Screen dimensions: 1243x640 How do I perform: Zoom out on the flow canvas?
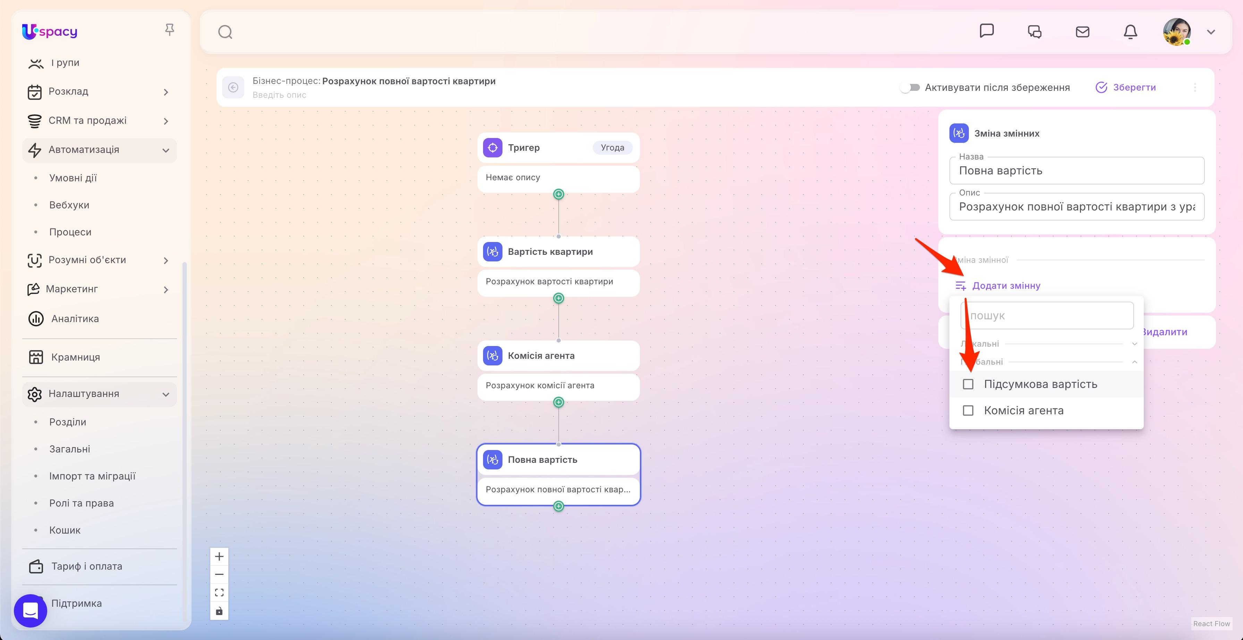[x=219, y=574]
